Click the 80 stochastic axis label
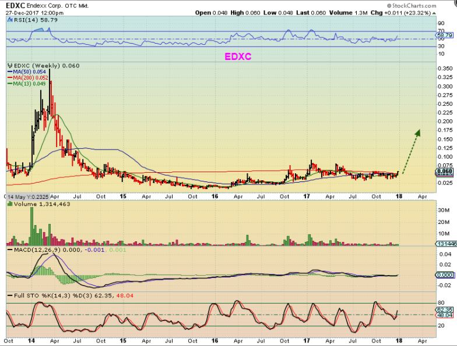Viewport: 457px width, 346px height. point(441,303)
